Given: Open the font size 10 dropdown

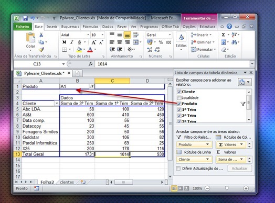Looking at the screenshot, I should (102, 35).
